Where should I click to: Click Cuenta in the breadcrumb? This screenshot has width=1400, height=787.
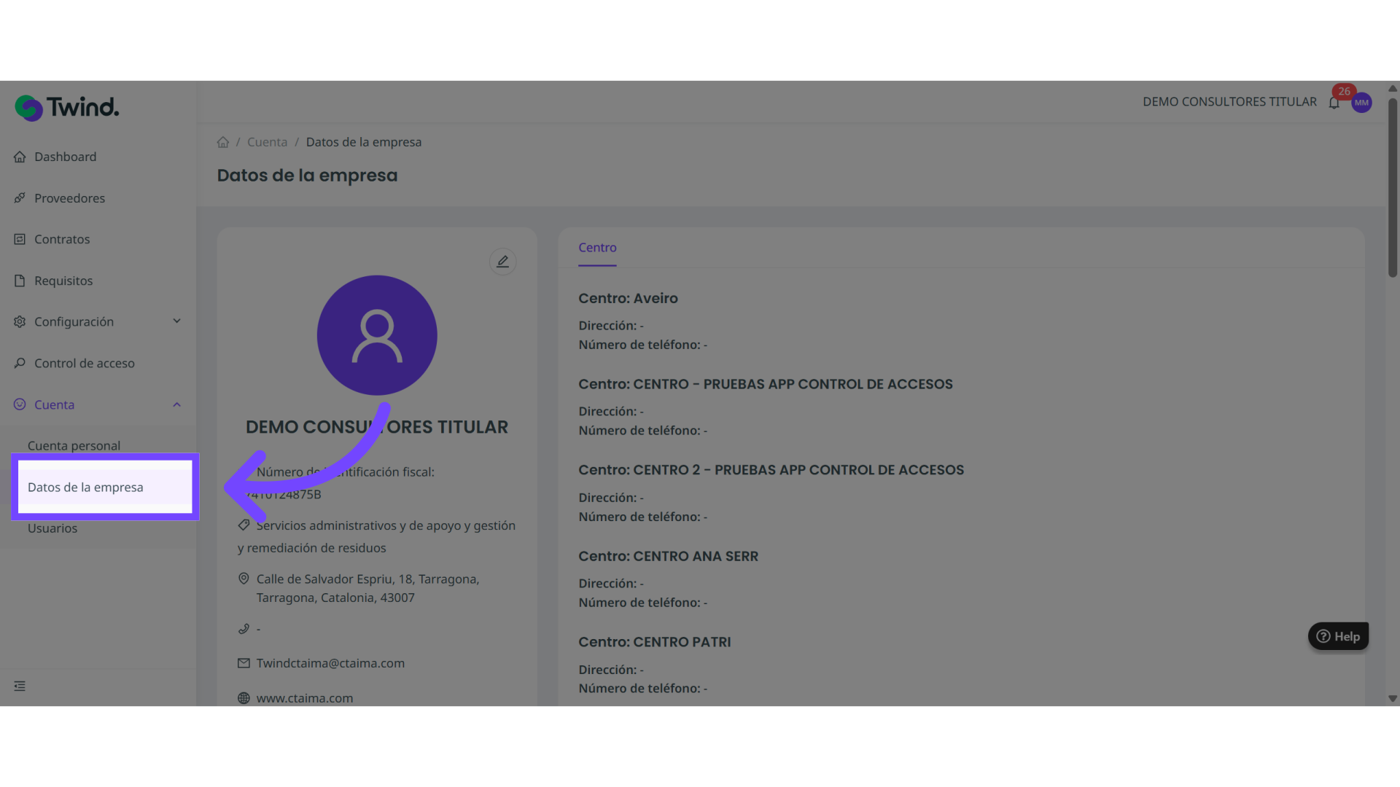pyautogui.click(x=267, y=142)
